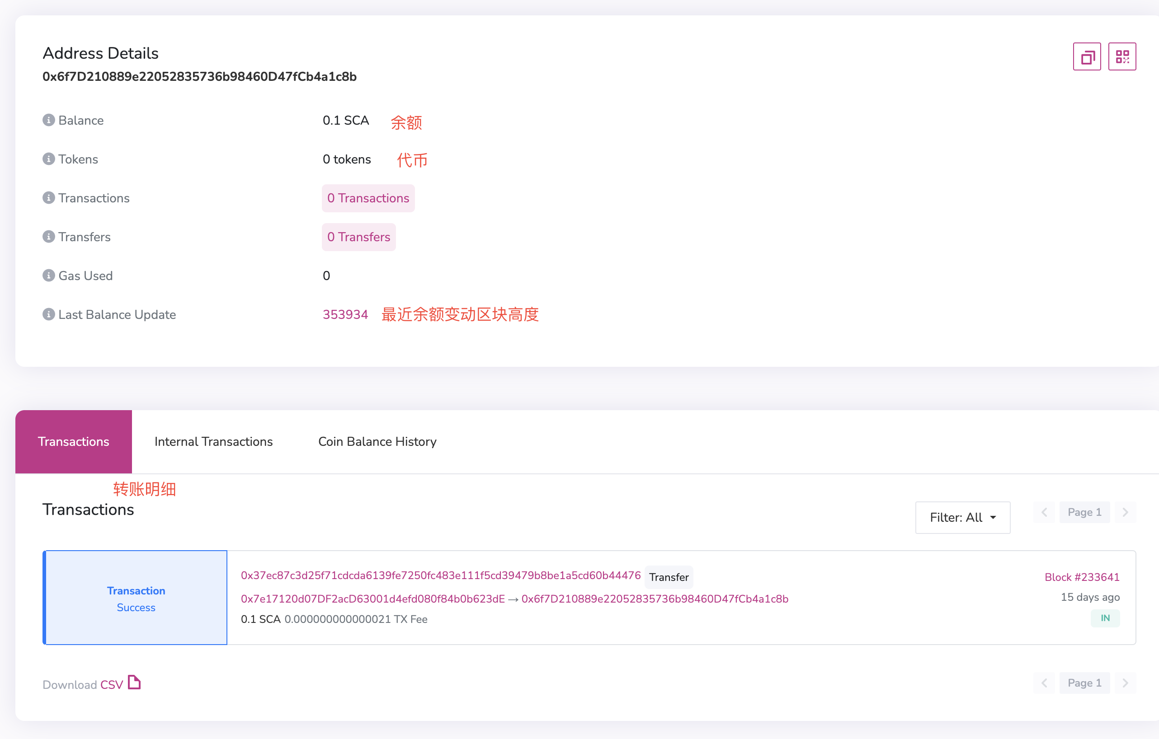Click the CSV file download icon
Image resolution: width=1159 pixels, height=739 pixels.
[x=134, y=683]
